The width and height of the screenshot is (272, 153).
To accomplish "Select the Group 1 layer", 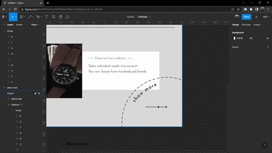I will click(21, 93).
